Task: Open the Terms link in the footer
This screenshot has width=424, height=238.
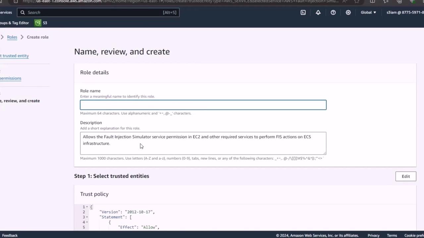Action: pos(392,235)
